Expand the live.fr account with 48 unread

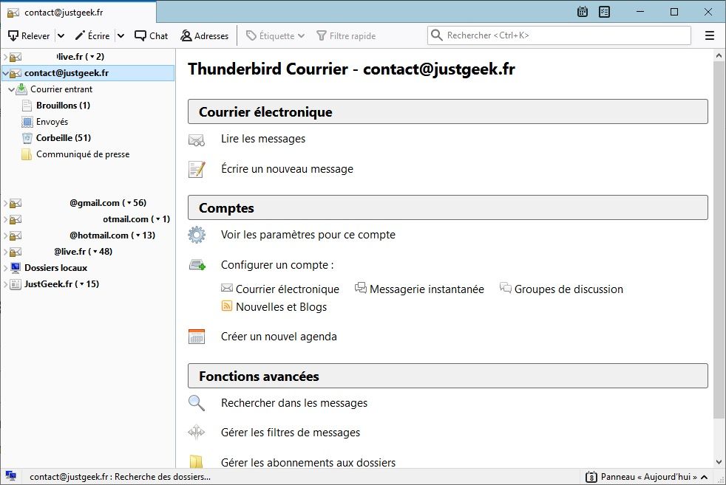tap(5, 252)
